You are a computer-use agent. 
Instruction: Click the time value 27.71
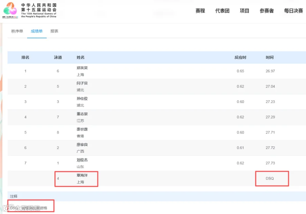(x=270, y=132)
